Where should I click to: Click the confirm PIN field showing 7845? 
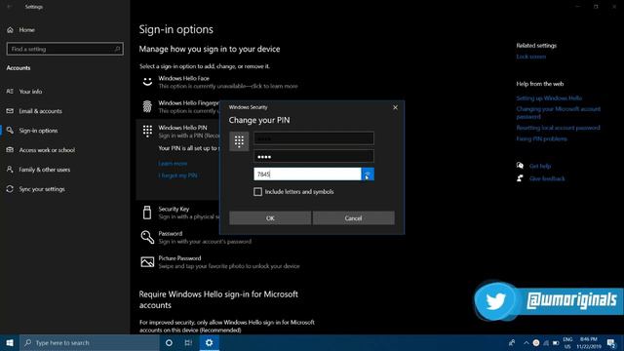(307, 174)
